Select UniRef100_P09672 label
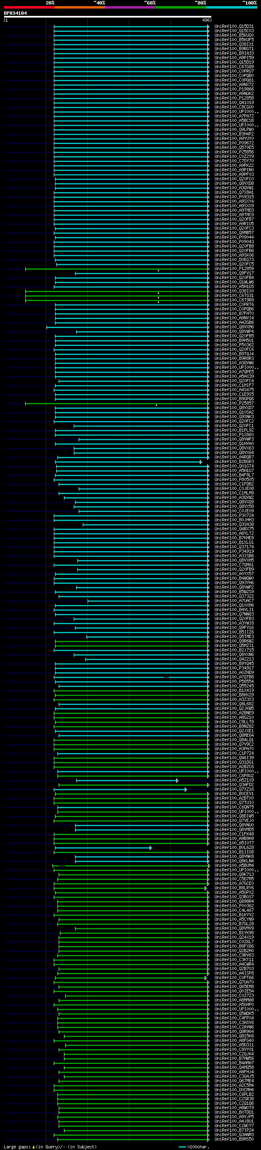261x1150 pixels. tap(234, 143)
